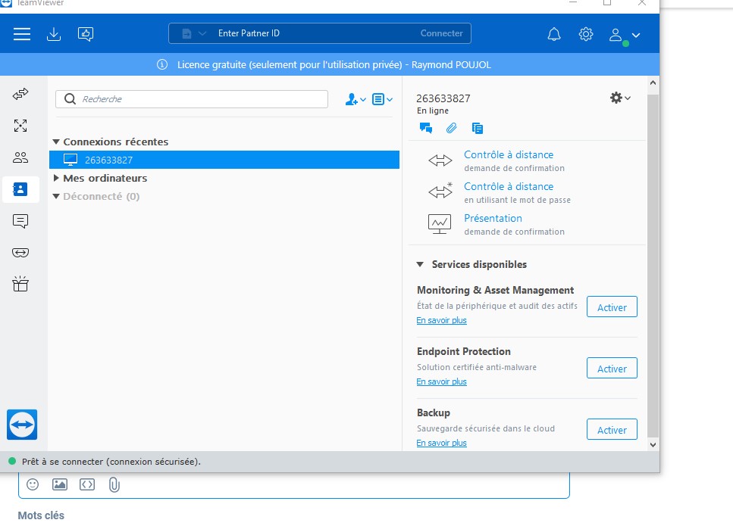The width and height of the screenshot is (733, 523).
Task: Click the Présentation monitor icon
Action: 440,224
